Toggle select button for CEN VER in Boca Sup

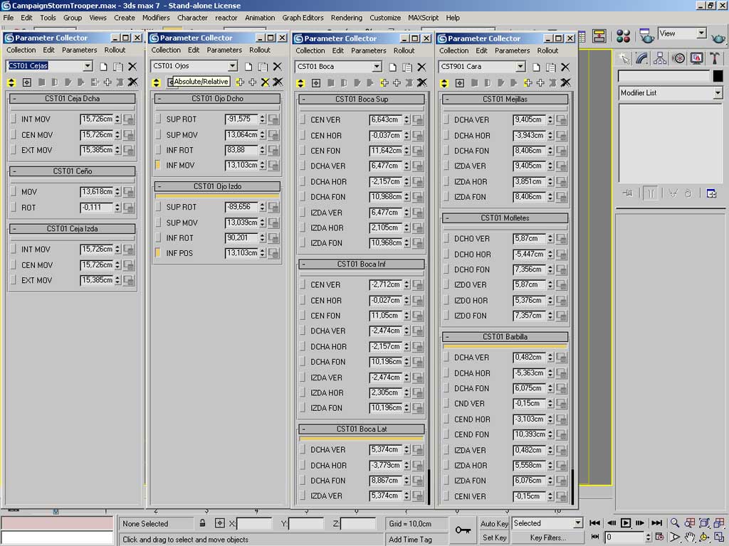(302, 119)
